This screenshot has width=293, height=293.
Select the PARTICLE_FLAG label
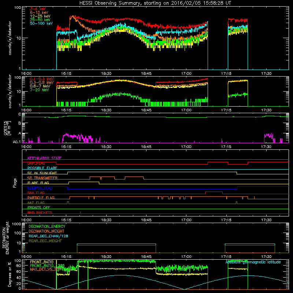tap(41, 198)
